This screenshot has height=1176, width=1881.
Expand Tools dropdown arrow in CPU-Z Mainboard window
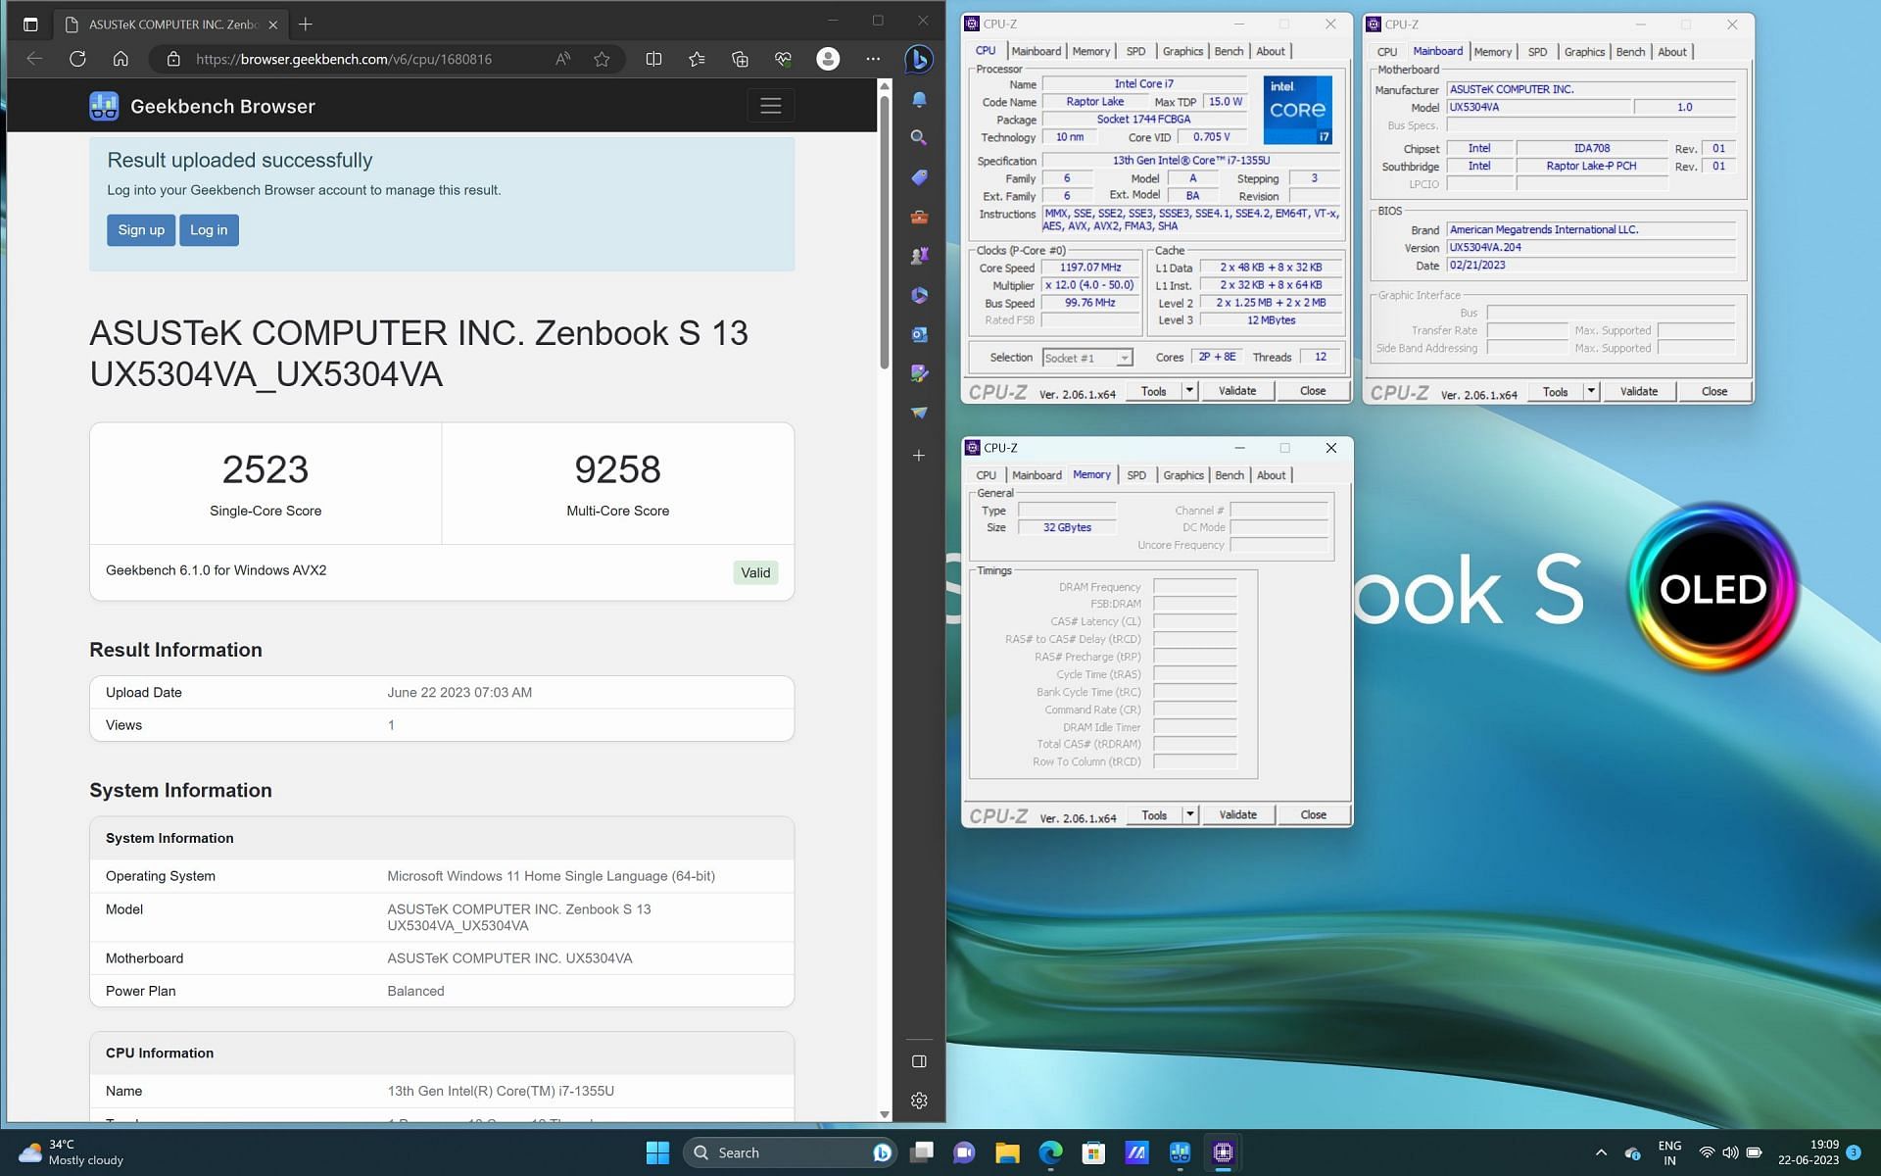(x=1591, y=391)
